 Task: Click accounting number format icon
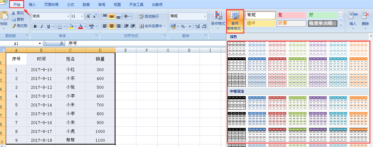point(173,26)
